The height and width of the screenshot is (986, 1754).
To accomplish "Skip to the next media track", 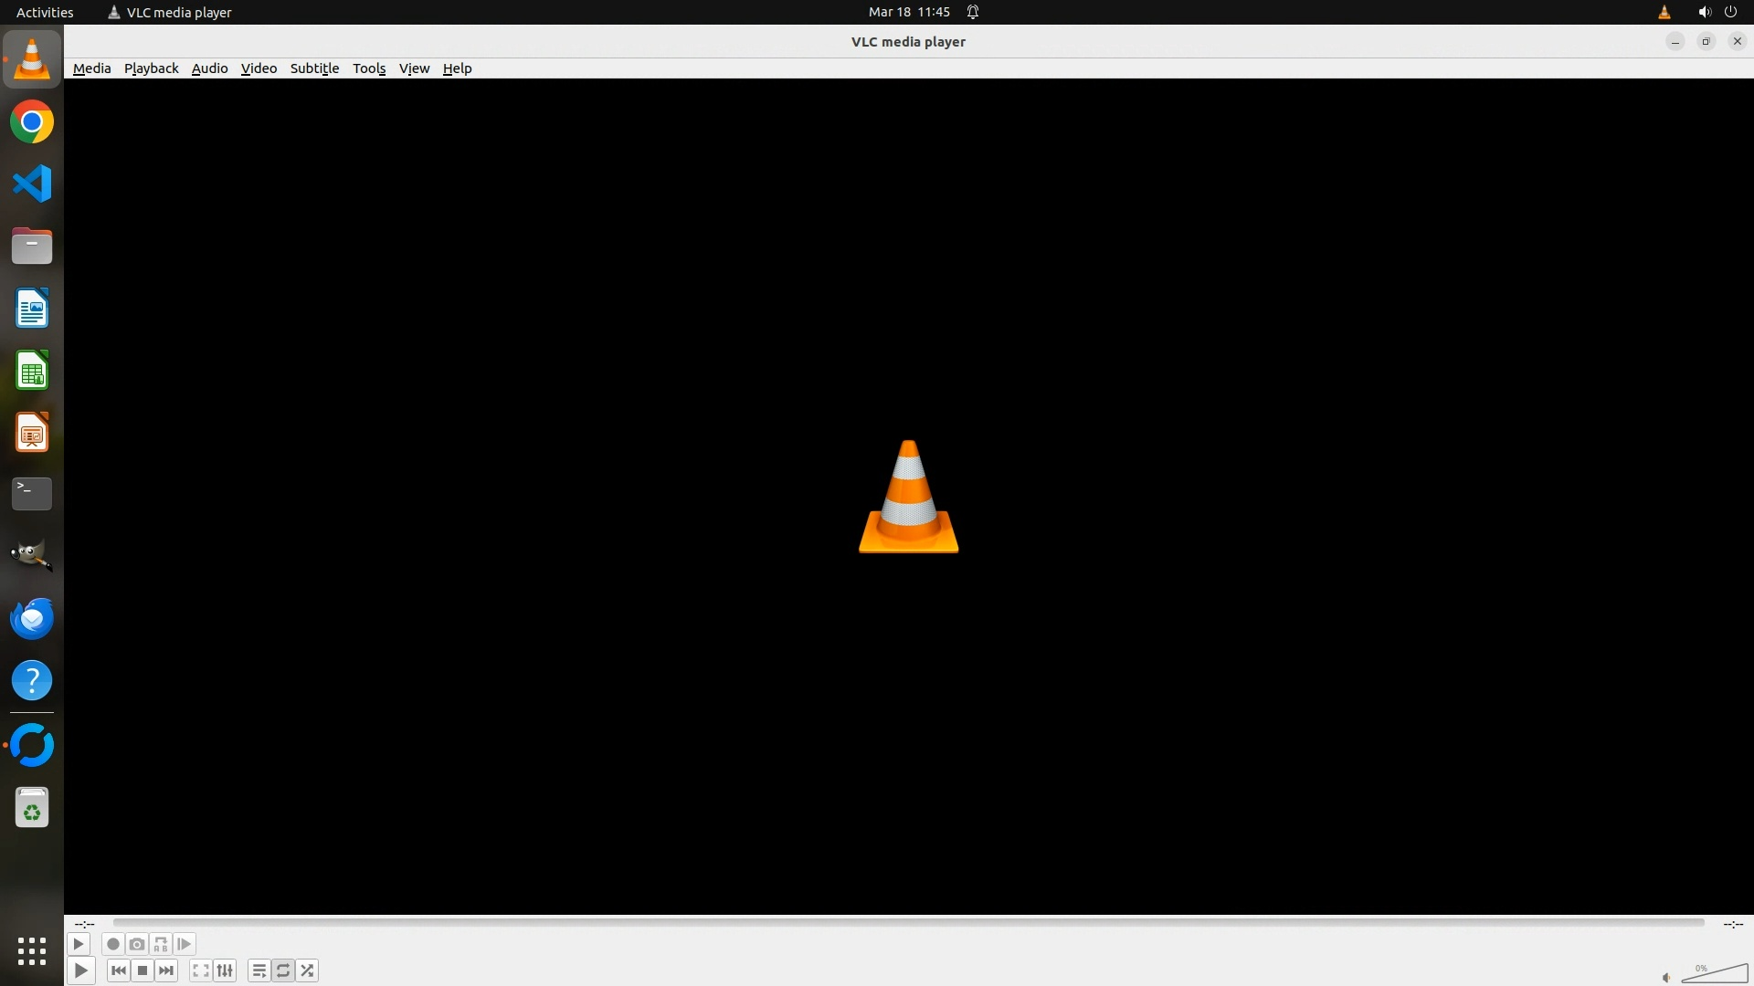I will 166,970.
